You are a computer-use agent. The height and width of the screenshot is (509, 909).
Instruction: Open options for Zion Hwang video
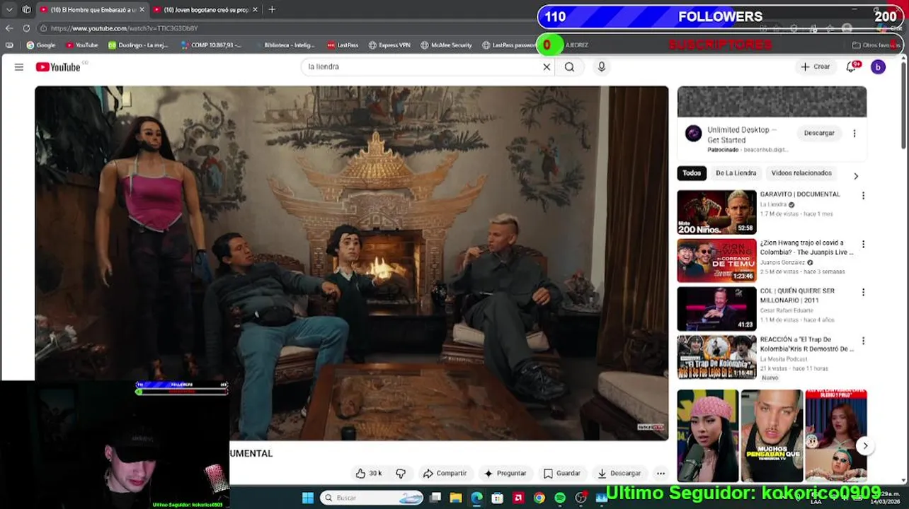[x=863, y=245]
